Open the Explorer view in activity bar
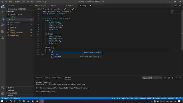183x103 pixels. point(3,6)
